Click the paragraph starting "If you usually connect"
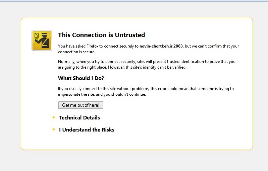 [x=146, y=91]
